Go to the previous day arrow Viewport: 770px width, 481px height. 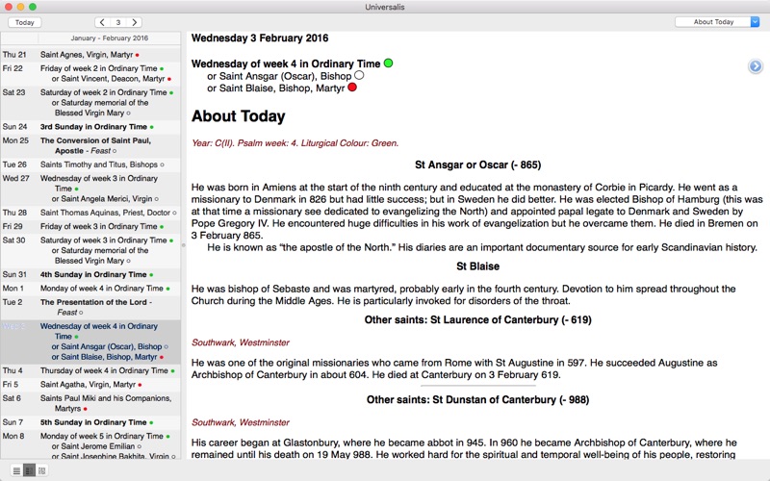pos(102,22)
